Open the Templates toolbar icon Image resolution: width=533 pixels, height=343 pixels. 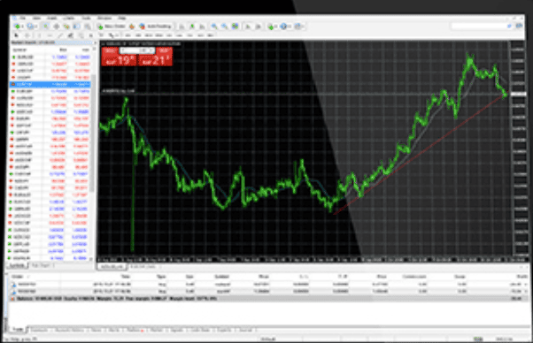click(x=299, y=27)
